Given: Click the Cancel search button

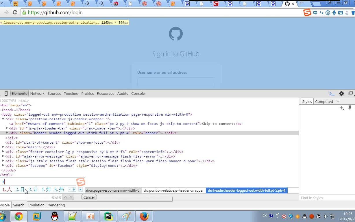Looking at the screenshot, I should click(x=88, y=197).
